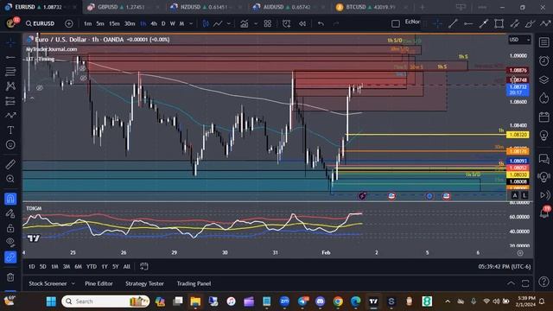This screenshot has height=311, width=553.
Task: Switch to the 4h timeframe
Action: pos(154,23)
